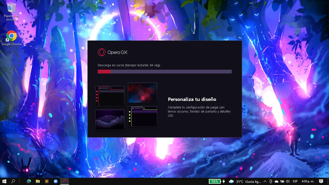Viewport: 329px width, 185px height.
Task: Select the Opera GX installer taskbar icon
Action: coord(65,181)
